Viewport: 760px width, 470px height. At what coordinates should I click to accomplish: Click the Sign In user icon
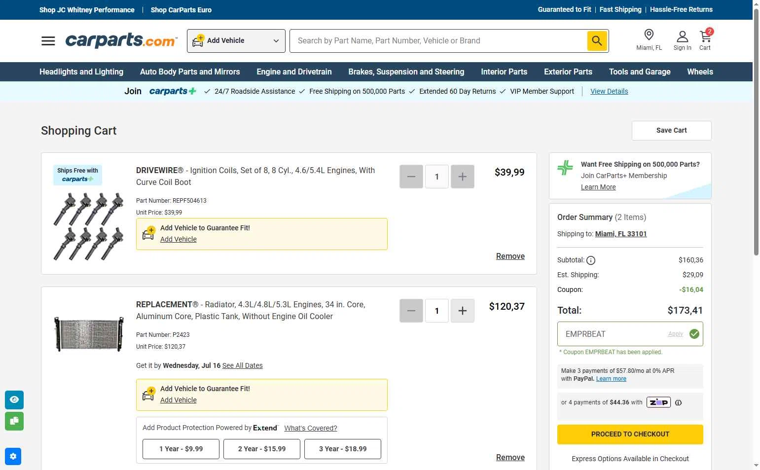click(682, 40)
